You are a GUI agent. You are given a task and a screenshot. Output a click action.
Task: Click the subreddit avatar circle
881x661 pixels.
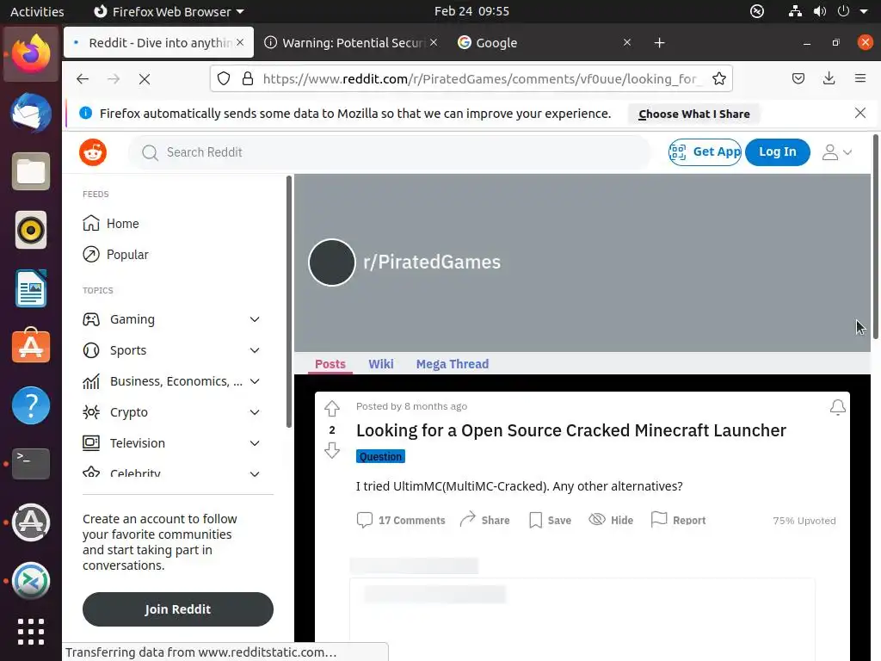pyautogui.click(x=332, y=263)
